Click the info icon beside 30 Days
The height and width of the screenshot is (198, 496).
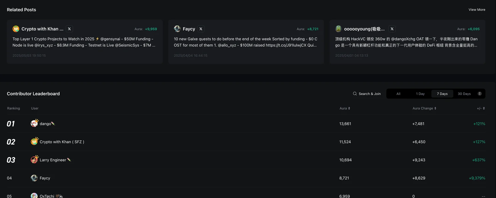[x=480, y=94]
